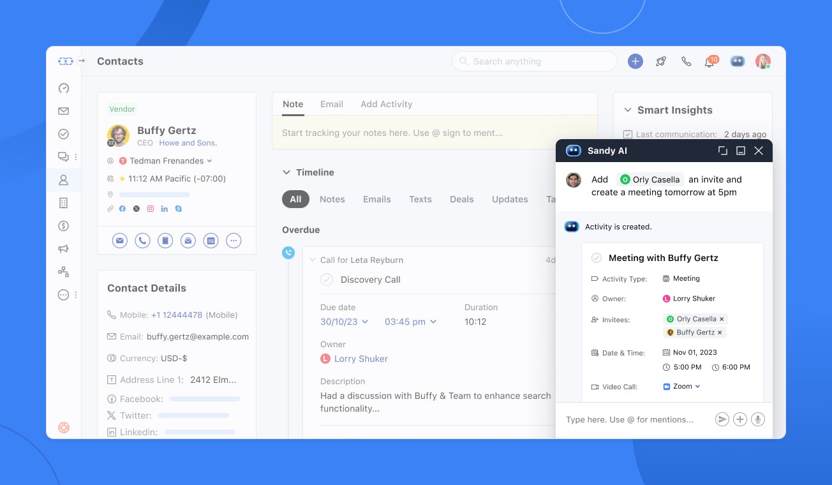Send message using paper plane icon
The height and width of the screenshot is (485, 832).
coord(722,419)
